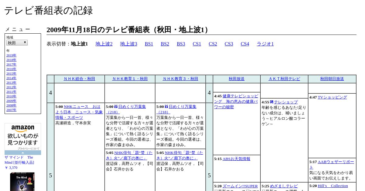
Task: Open the Hill's Collection program link
Action: (x=333, y=186)
